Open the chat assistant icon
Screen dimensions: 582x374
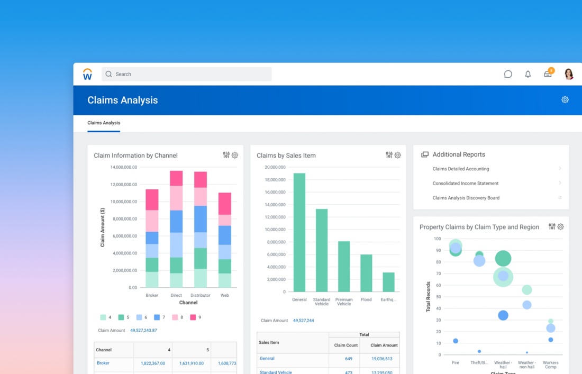coord(508,74)
